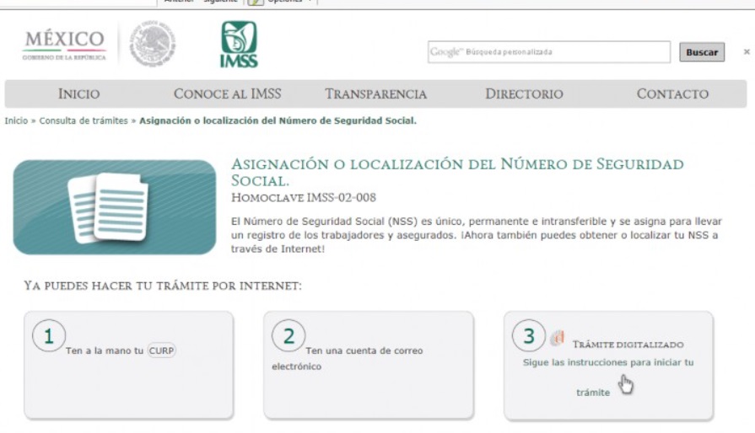Open the Inicio navigation menu item

(78, 94)
